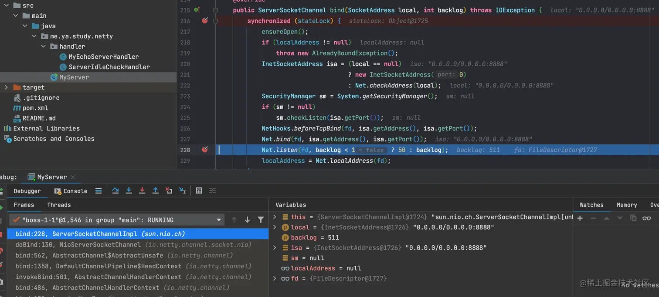Open the Watches tab
The height and width of the screenshot is (297, 659).
[x=591, y=205]
